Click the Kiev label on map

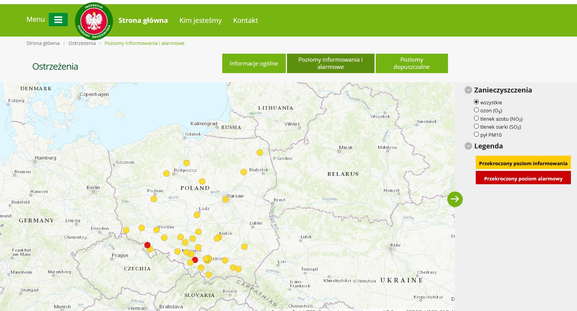[x=395, y=245]
